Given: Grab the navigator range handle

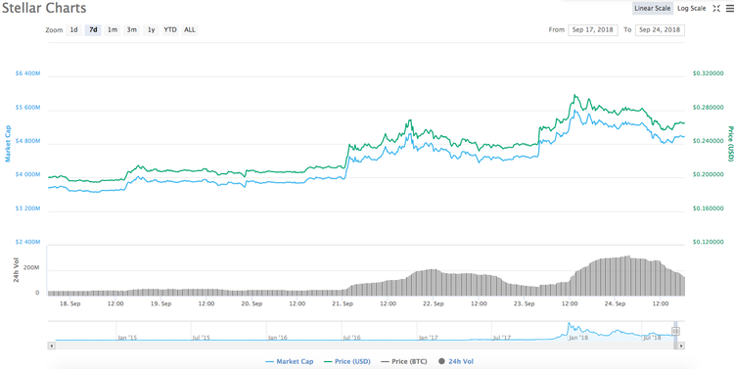Looking at the screenshot, I should [x=675, y=331].
